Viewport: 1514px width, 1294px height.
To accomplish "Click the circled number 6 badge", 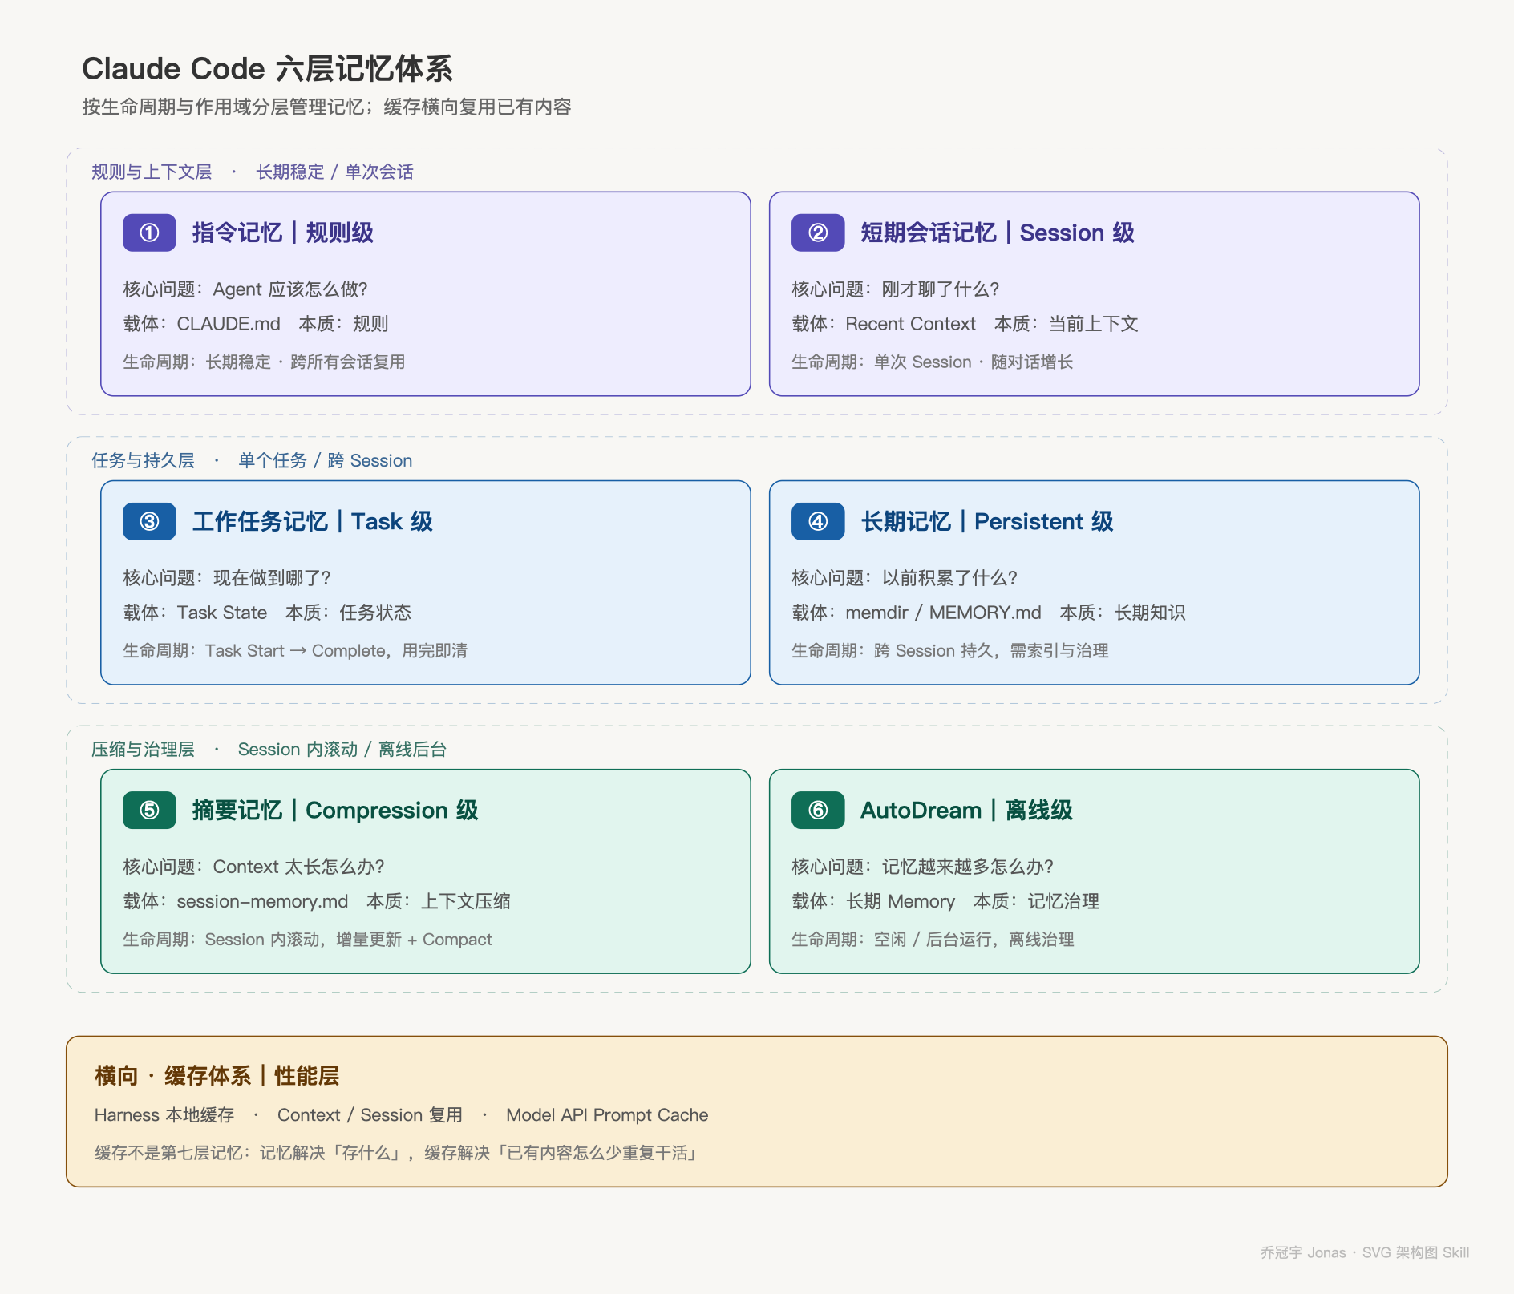I will (x=818, y=810).
